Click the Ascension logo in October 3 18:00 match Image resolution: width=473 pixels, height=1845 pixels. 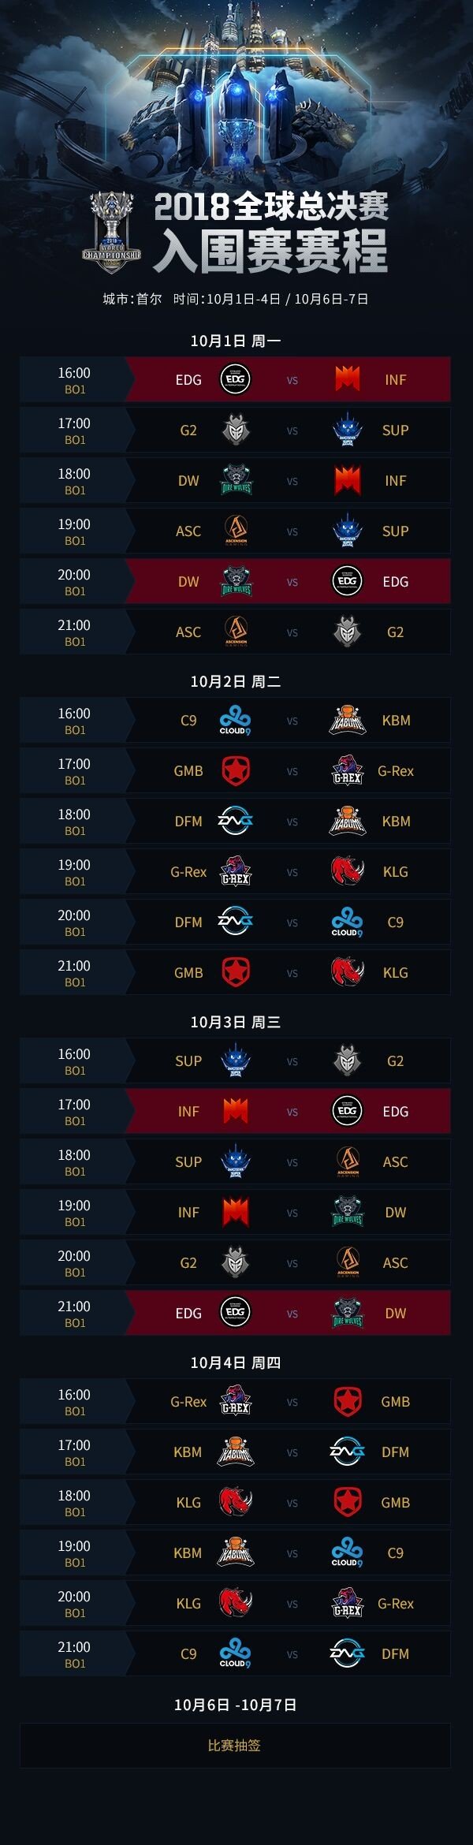(x=348, y=1161)
